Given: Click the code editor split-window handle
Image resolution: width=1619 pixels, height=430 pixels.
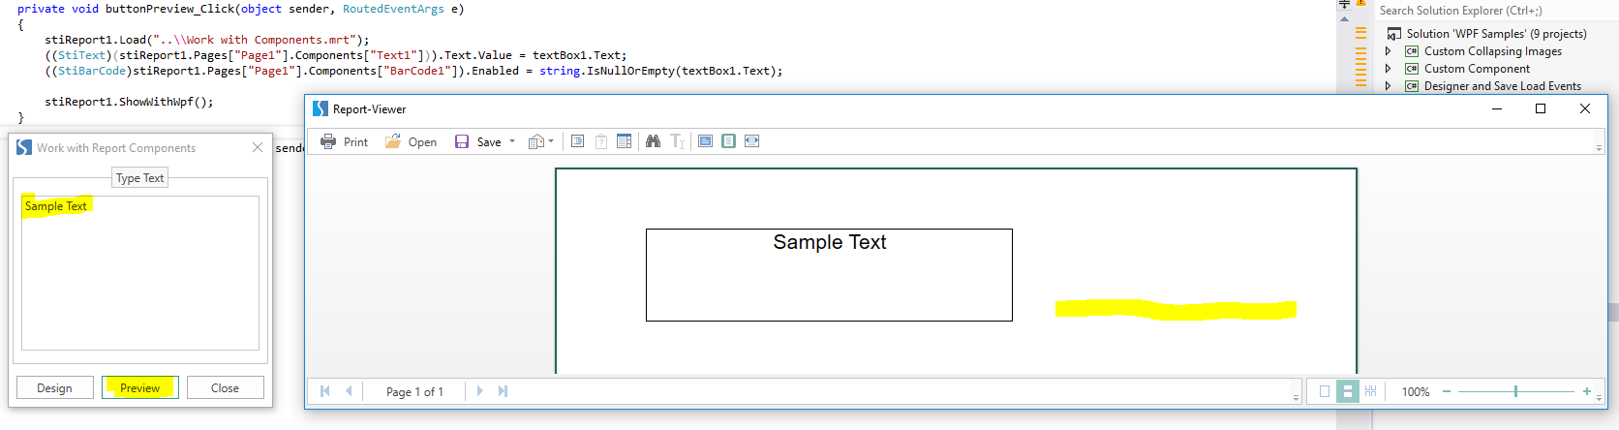Looking at the screenshot, I should click(x=1344, y=3).
